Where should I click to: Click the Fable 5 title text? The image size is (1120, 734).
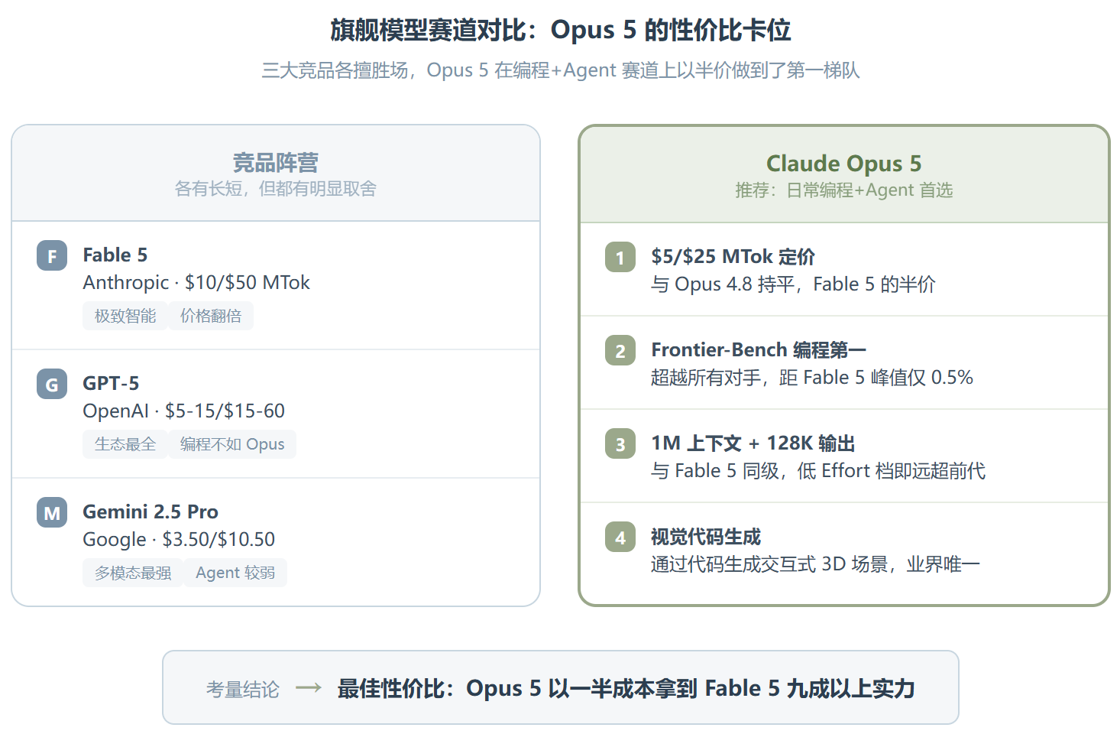pos(115,255)
